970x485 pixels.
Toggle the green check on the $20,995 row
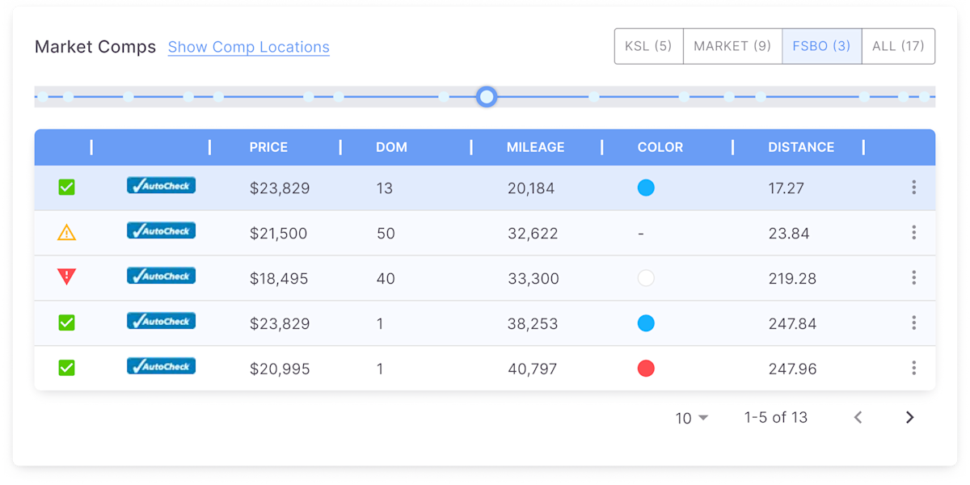click(67, 366)
